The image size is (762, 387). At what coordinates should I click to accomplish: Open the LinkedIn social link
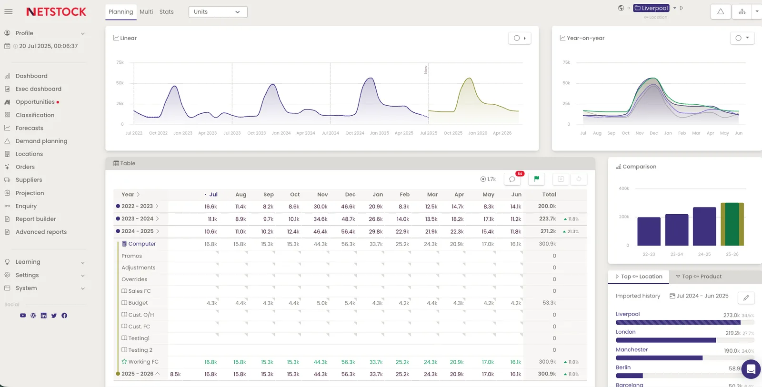tap(44, 316)
